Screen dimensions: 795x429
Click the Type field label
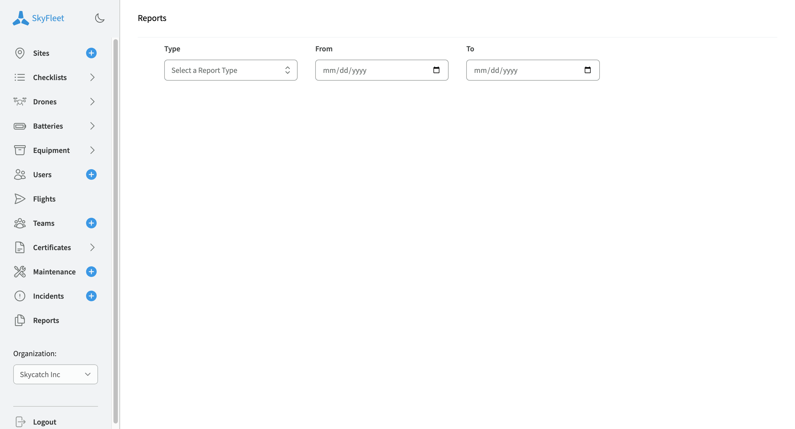(172, 49)
